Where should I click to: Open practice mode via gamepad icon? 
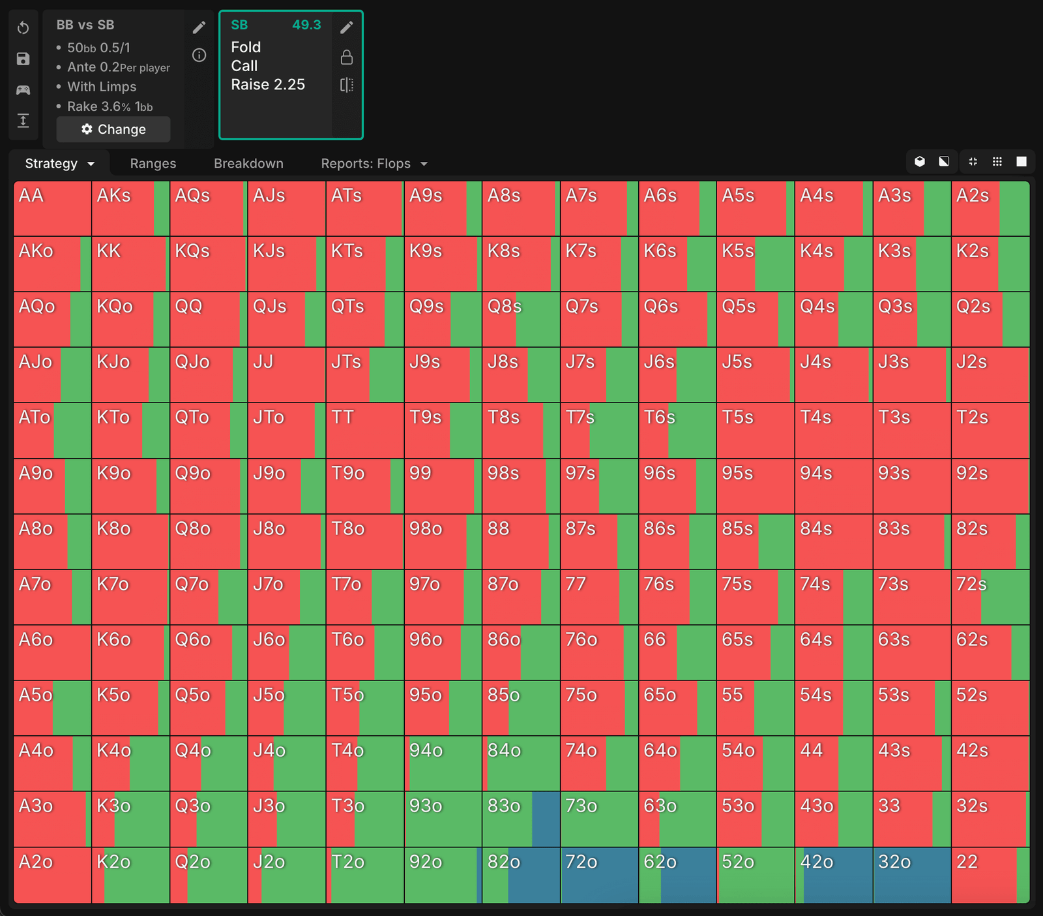point(23,90)
